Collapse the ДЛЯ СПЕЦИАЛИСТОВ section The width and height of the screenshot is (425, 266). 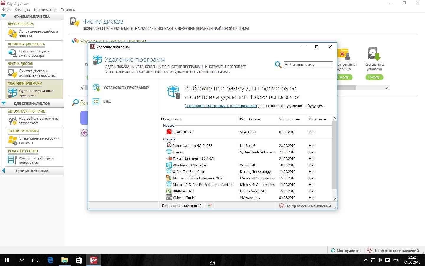tap(4, 103)
